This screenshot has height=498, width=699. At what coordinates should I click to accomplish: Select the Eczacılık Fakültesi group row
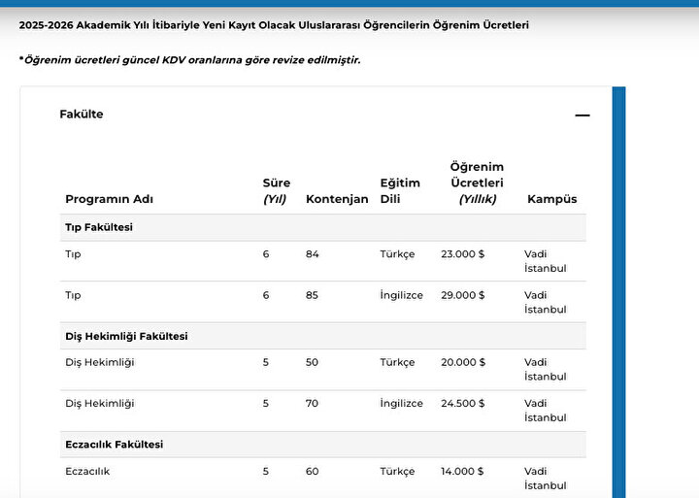[323, 445]
